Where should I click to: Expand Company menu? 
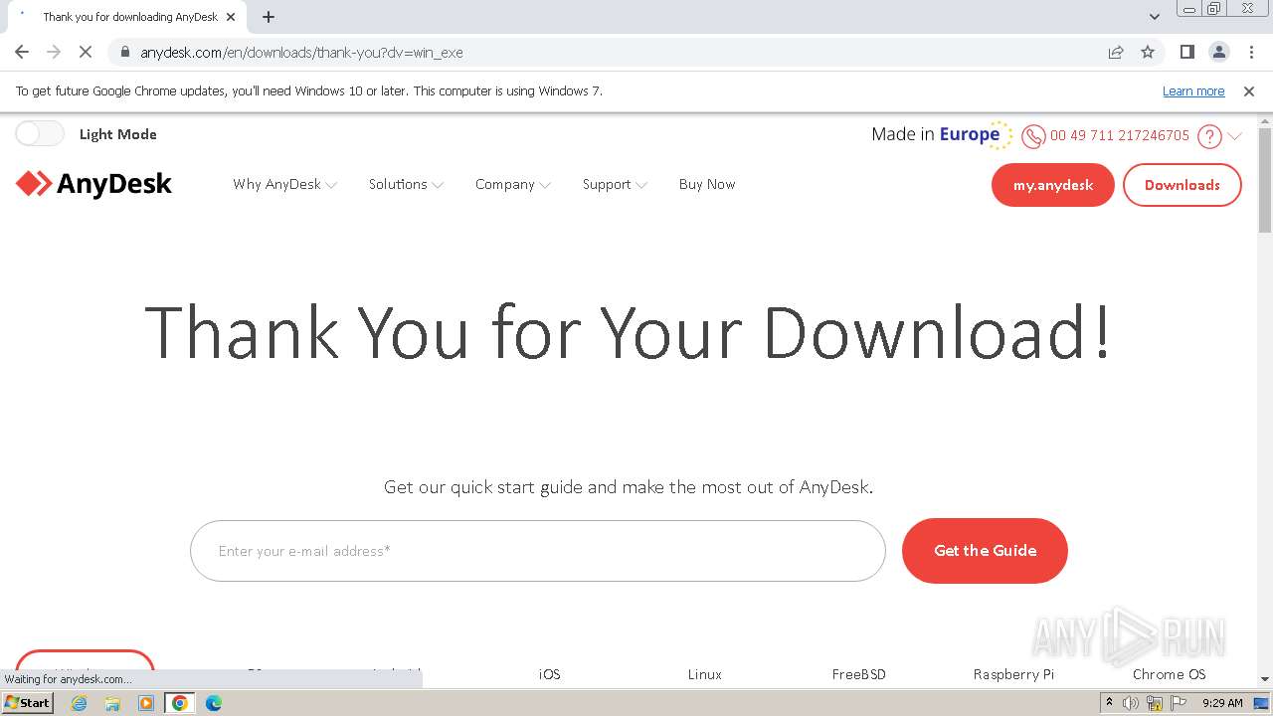(512, 184)
